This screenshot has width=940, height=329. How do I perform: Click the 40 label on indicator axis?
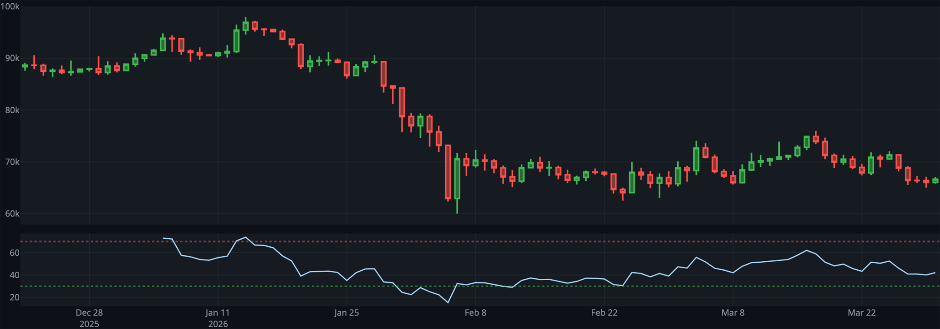tap(15, 275)
